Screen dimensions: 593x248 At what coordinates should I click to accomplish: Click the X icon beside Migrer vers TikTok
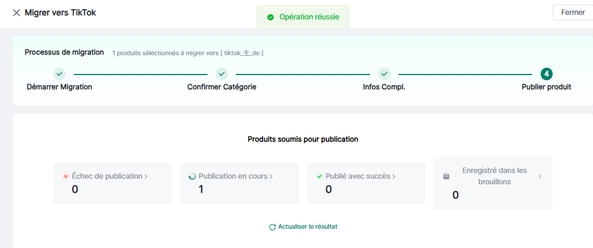click(x=16, y=13)
